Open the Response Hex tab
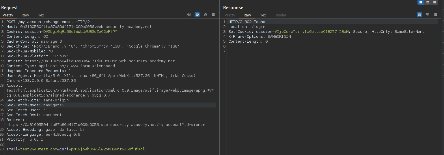Viewport: 444px width, 155px height. [263, 15]
